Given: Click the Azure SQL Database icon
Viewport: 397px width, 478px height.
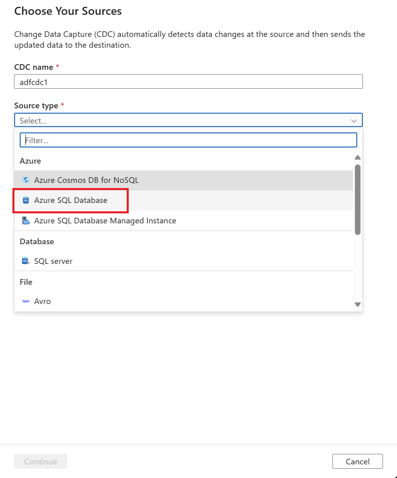Looking at the screenshot, I should pyautogui.click(x=26, y=200).
